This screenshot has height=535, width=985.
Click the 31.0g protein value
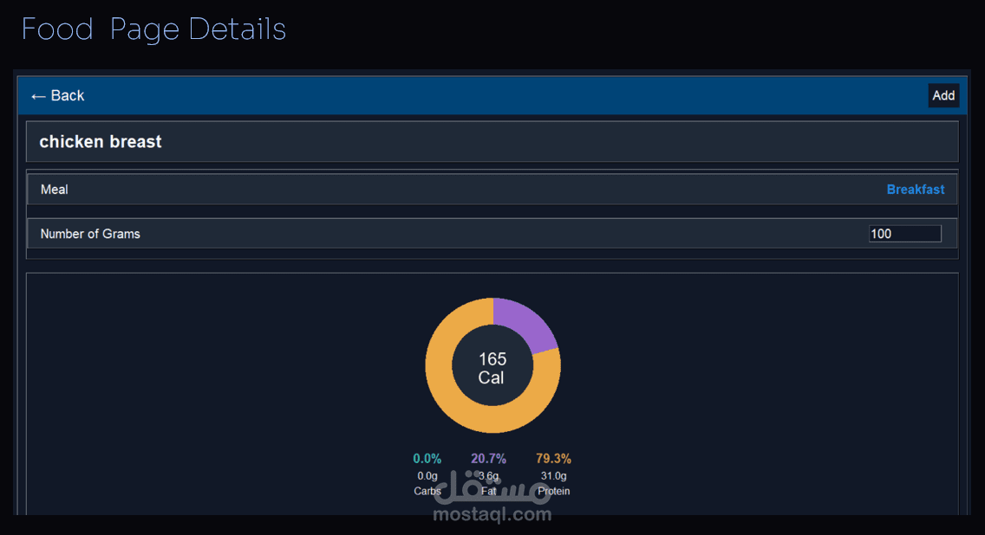tap(553, 476)
